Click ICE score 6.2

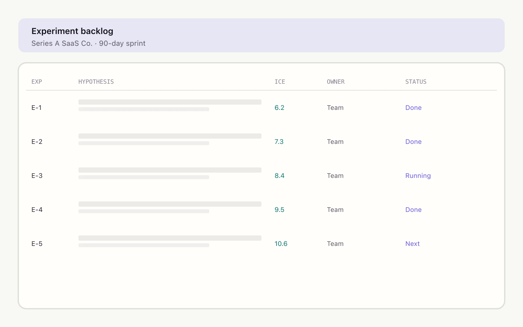click(x=279, y=108)
